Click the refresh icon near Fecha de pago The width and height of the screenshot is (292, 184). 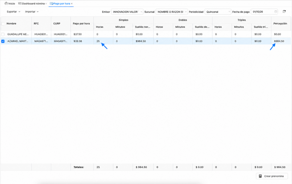click(x=284, y=11)
